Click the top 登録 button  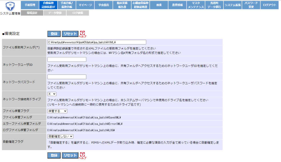pyautogui.click(x=54, y=34)
